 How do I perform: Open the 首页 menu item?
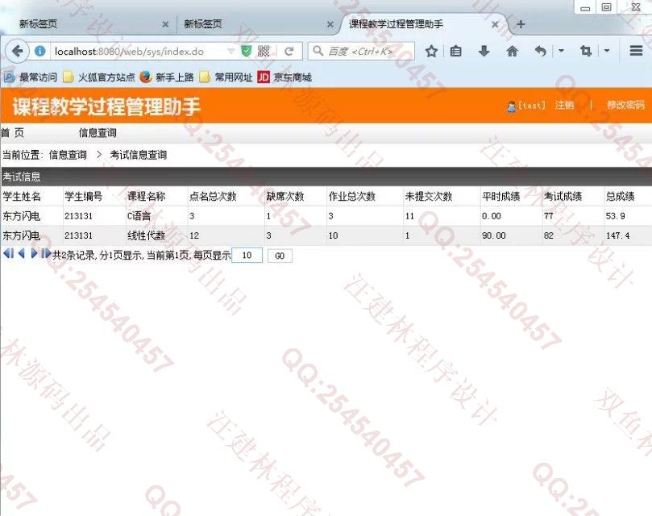point(12,133)
